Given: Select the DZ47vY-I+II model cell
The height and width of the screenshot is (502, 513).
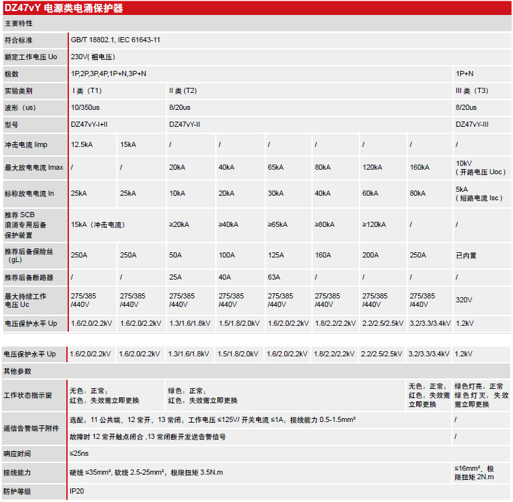Looking at the screenshot, I should (89, 125).
